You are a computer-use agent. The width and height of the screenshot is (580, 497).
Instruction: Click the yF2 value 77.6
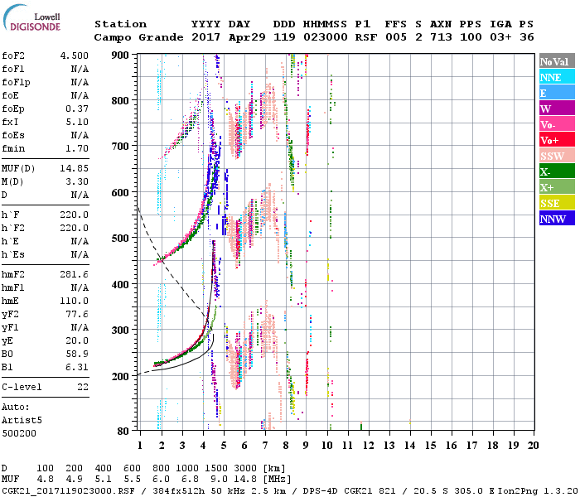[77, 314]
